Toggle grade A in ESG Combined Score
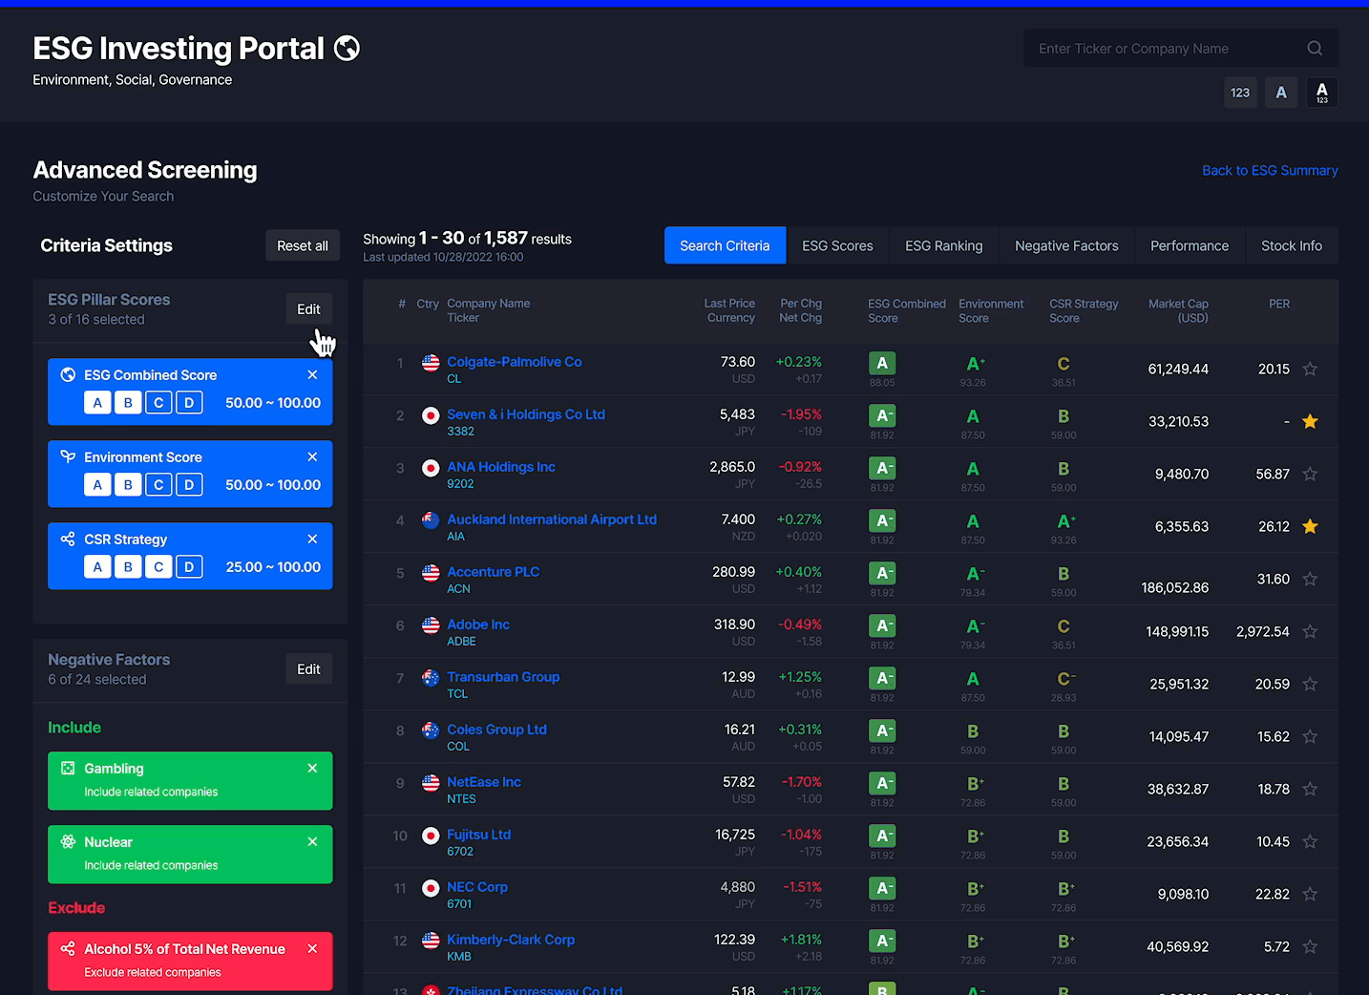This screenshot has height=995, width=1369. [97, 402]
